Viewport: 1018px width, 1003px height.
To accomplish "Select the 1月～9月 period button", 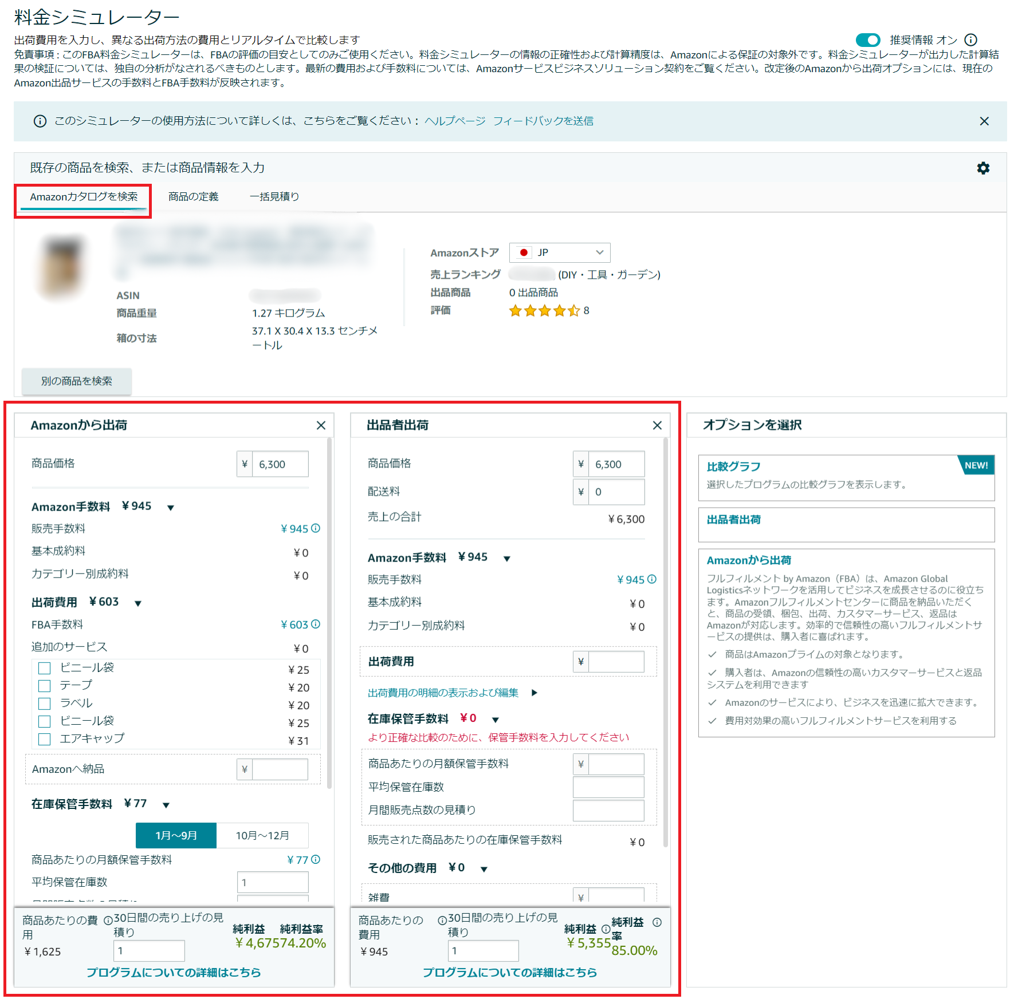I will (176, 836).
